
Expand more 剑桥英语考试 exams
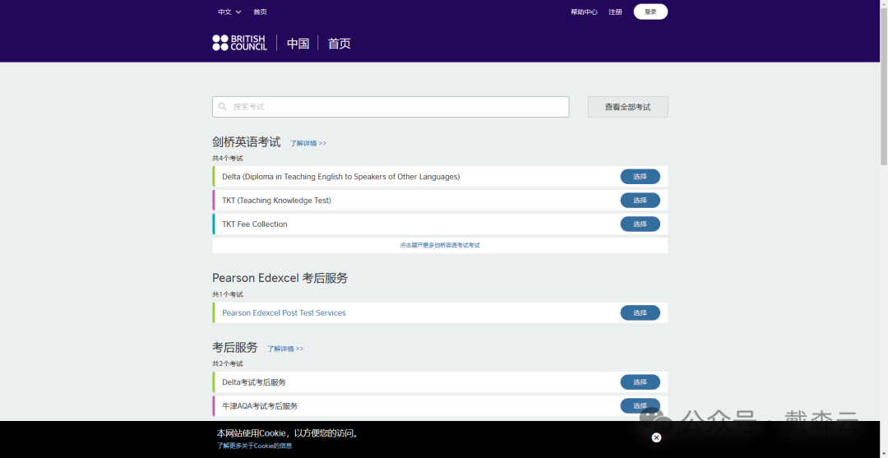[440, 245]
